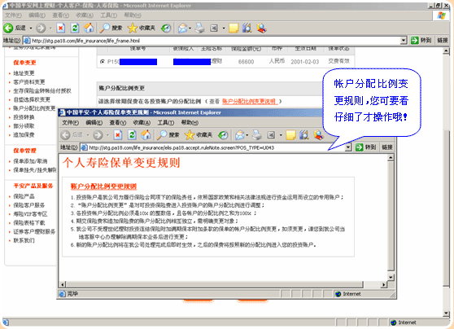Click Edit icon in popup rules window
The image size is (454, 329).
[x=271, y=135]
